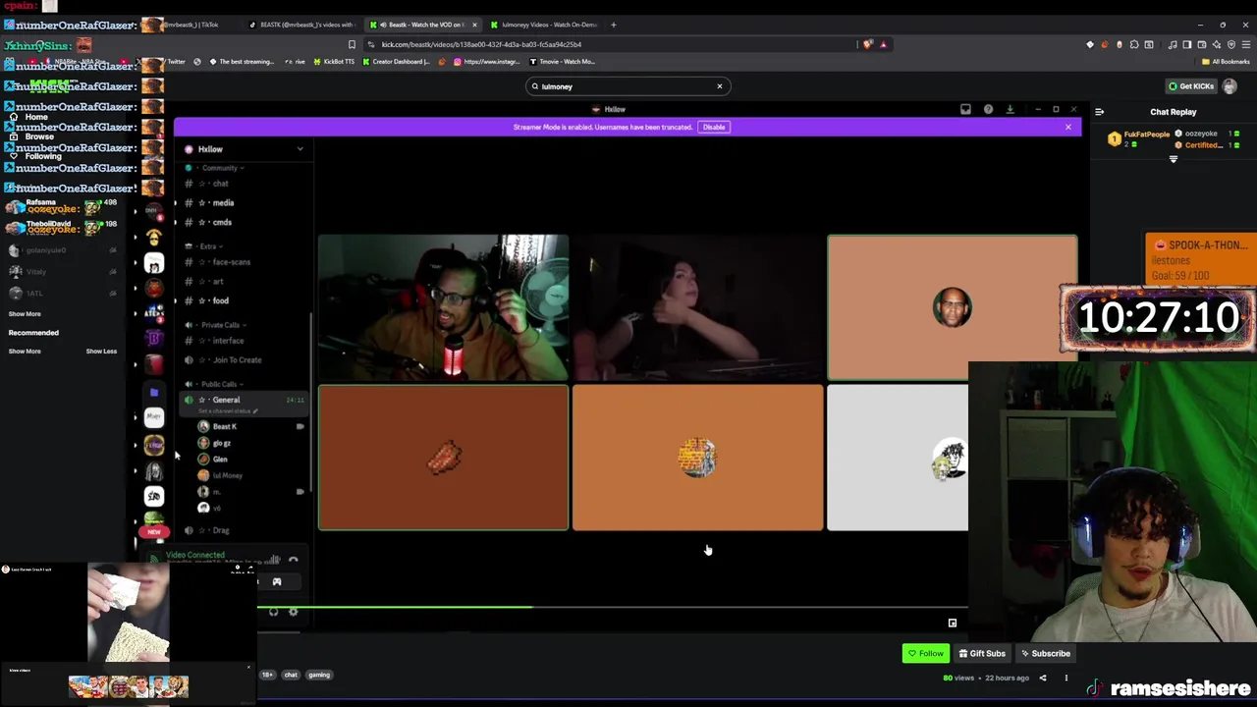Open the Discord help question mark icon
Viewport: 1257px width, 707px height.
pyautogui.click(x=988, y=109)
